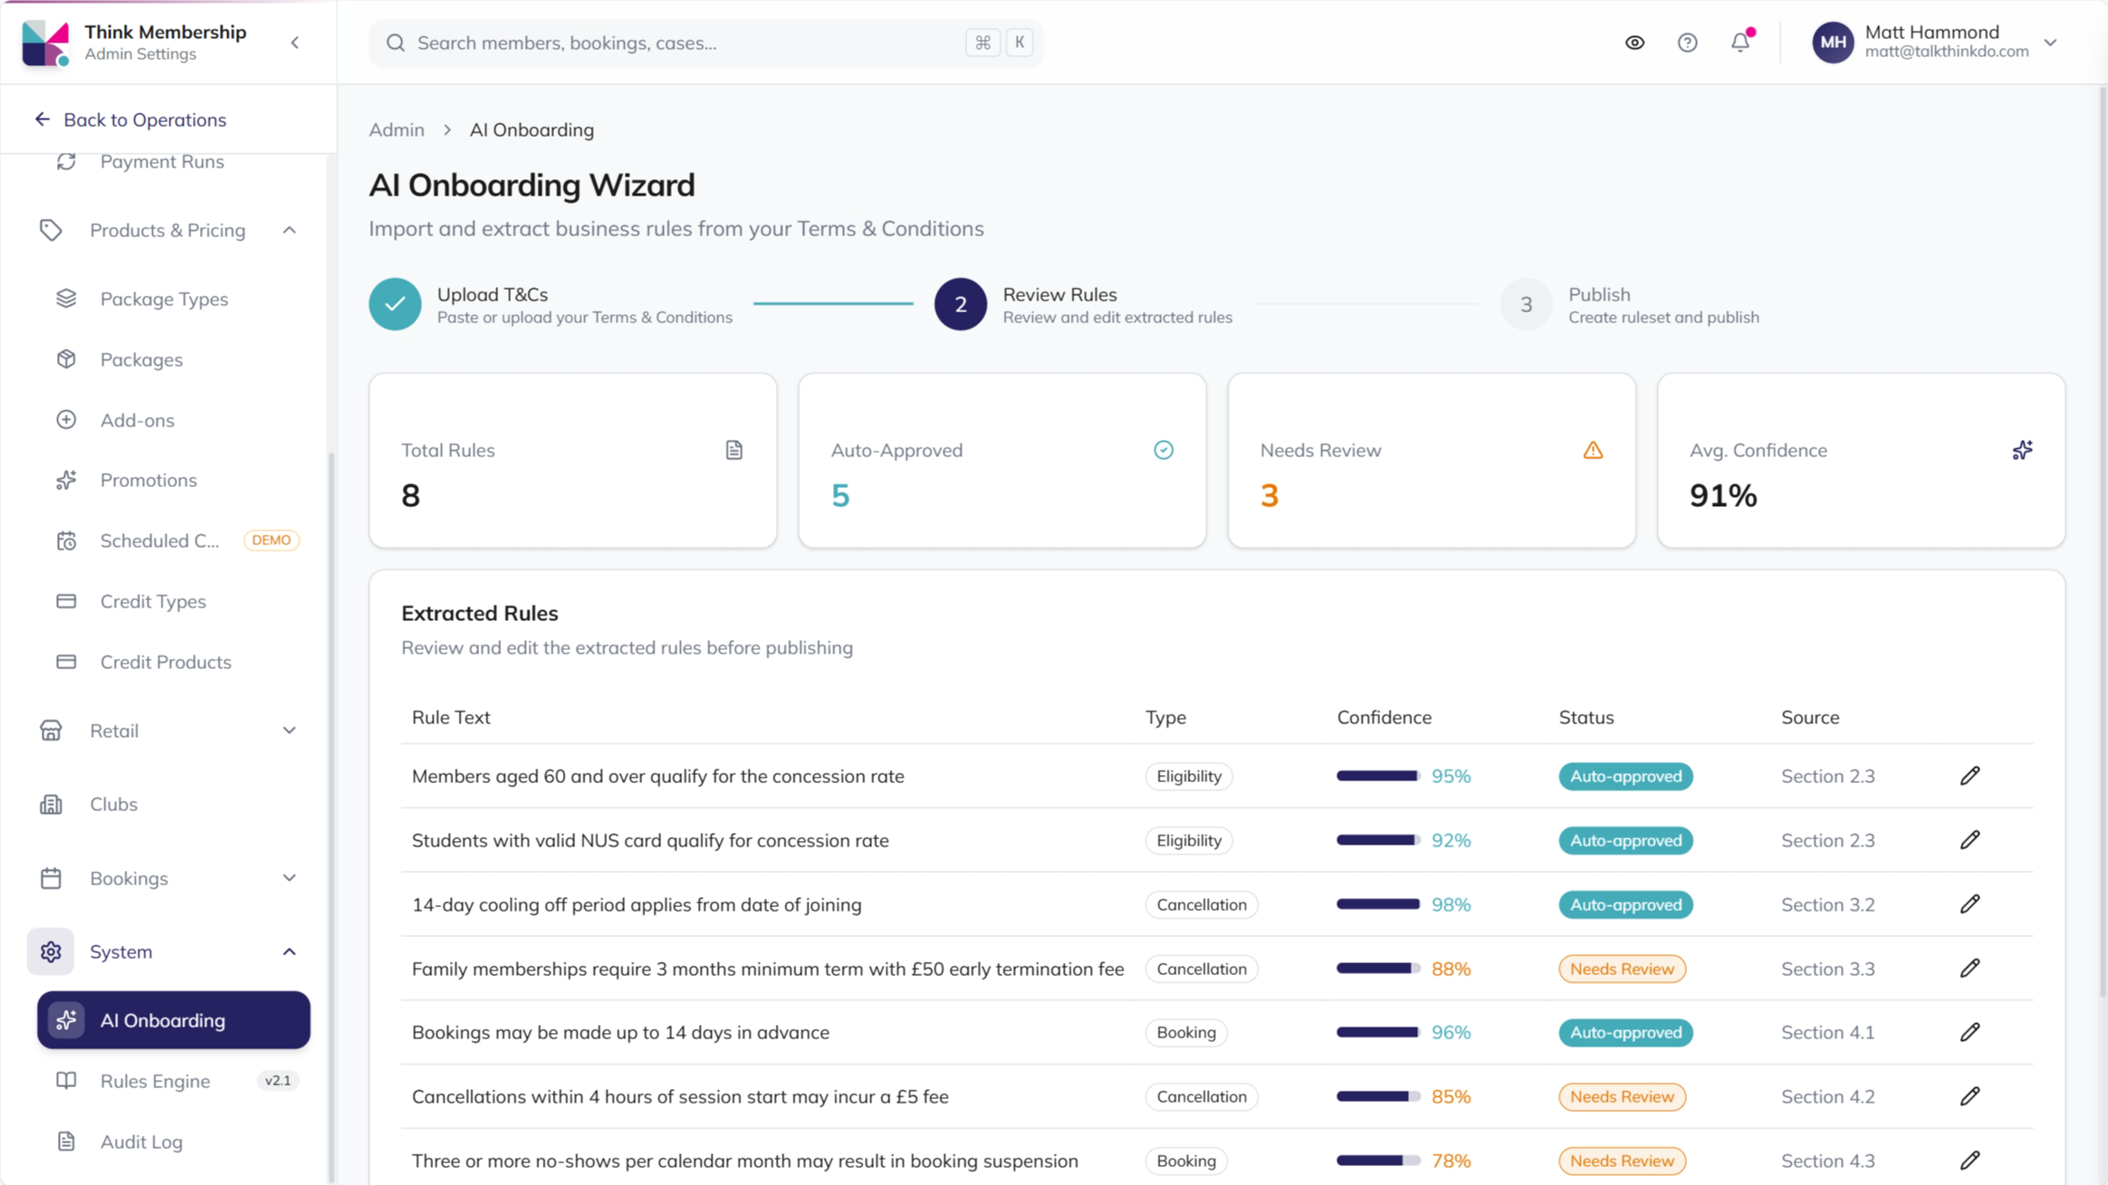Click the Total Rules document icon

734,450
